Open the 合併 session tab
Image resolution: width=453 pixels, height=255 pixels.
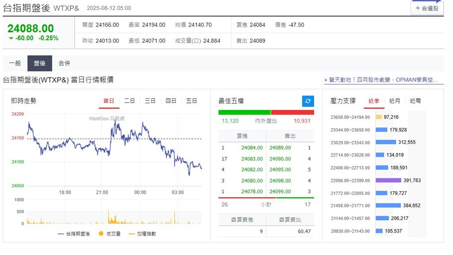[64, 63]
